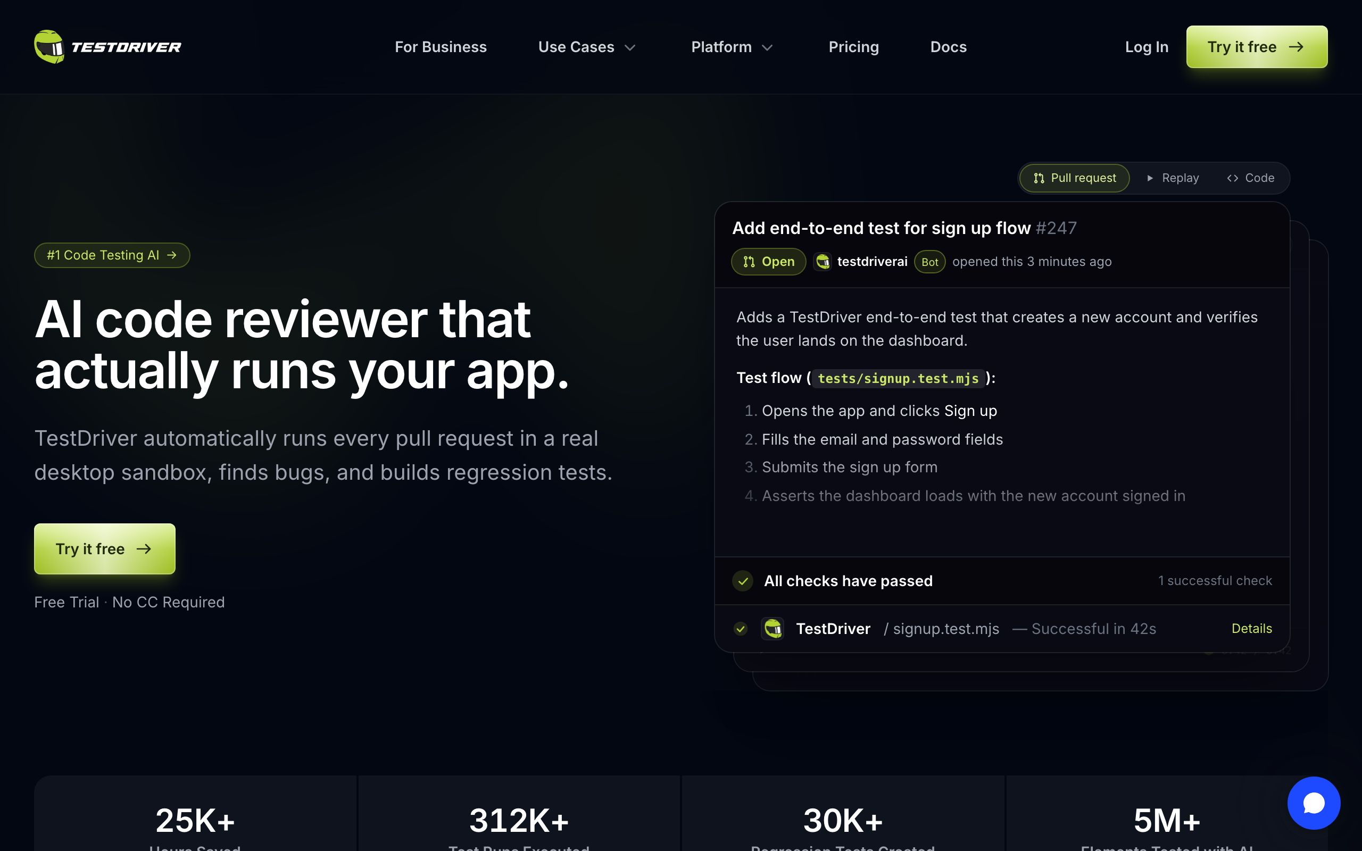Click the testdriverai avatar next to Bot badge

tap(823, 262)
